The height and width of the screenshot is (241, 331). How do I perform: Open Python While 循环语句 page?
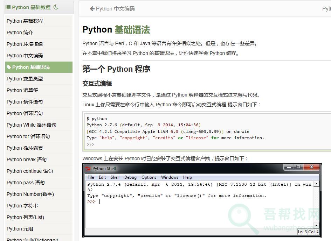pyautogui.click(x=32, y=125)
